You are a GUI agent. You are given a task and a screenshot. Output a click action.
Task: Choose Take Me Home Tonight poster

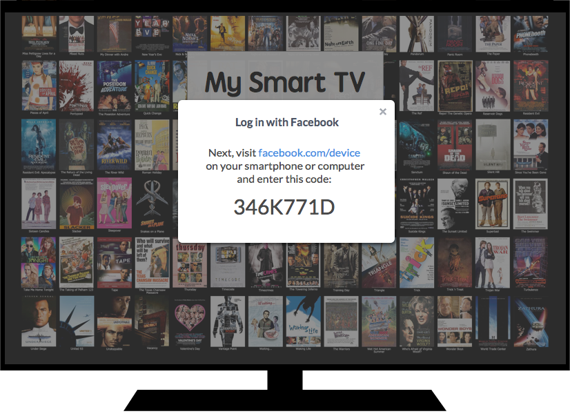[39, 262]
